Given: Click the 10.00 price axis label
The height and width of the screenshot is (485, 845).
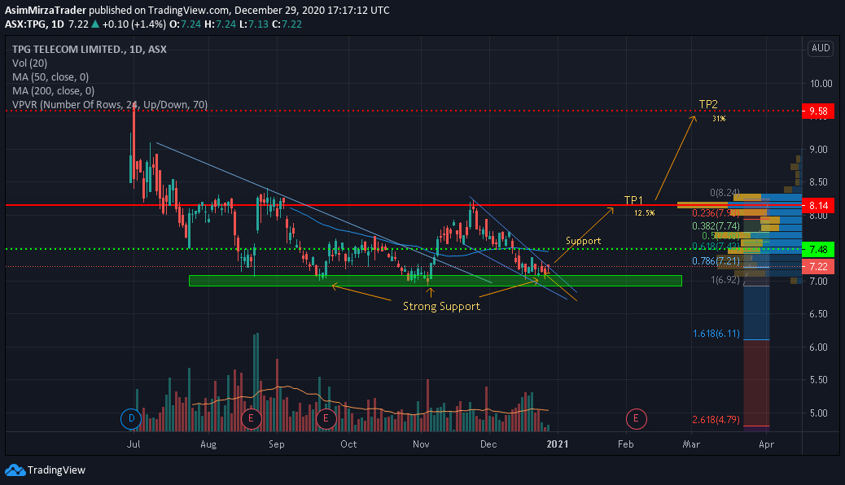Looking at the screenshot, I should pos(821,84).
